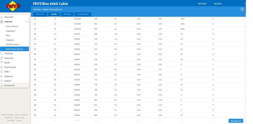Click the Internet globe icon

pos(2,22)
